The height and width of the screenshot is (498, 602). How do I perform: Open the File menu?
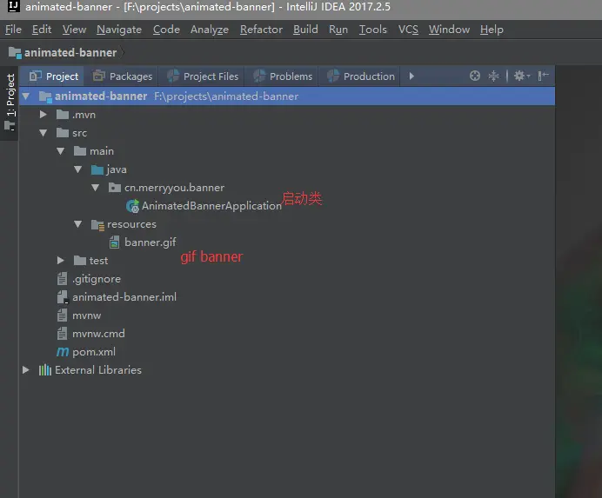(13, 30)
